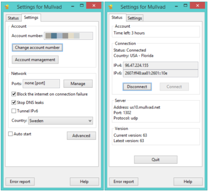
Task: Click the Manage ports button
Action: [x=78, y=84]
